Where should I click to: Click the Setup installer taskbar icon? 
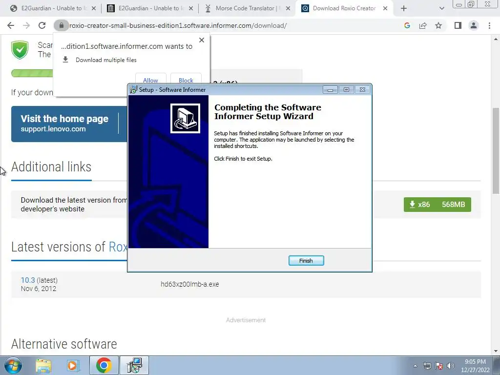134,365
